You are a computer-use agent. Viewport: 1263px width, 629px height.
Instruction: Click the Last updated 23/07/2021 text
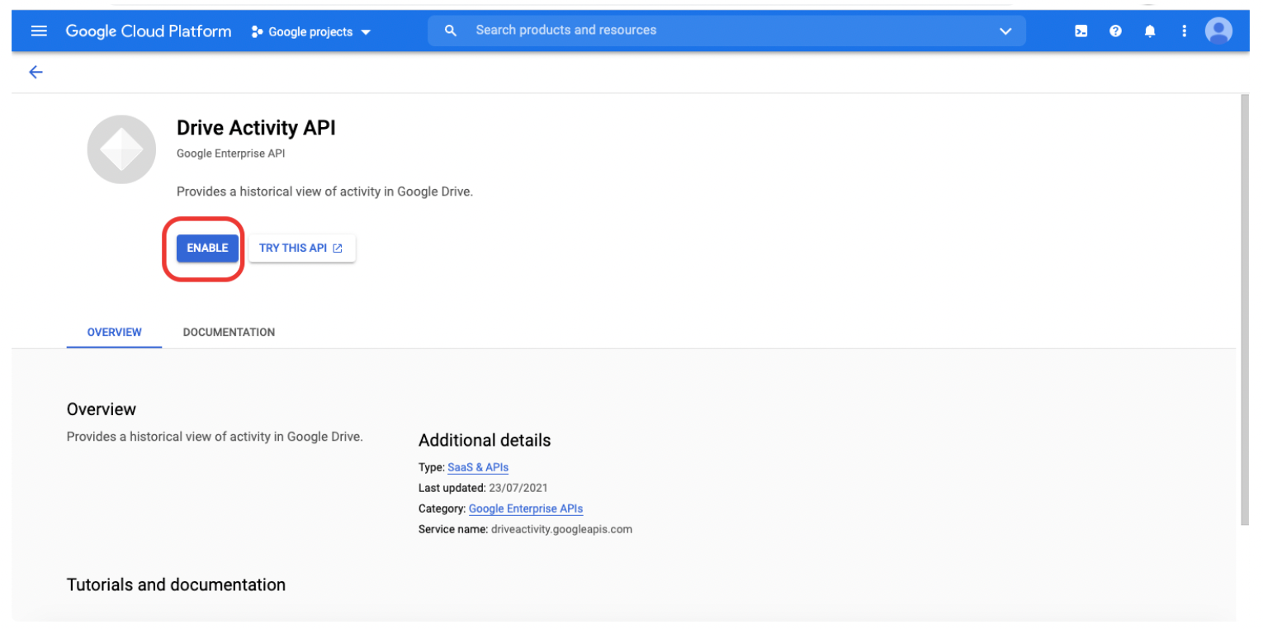pos(484,488)
